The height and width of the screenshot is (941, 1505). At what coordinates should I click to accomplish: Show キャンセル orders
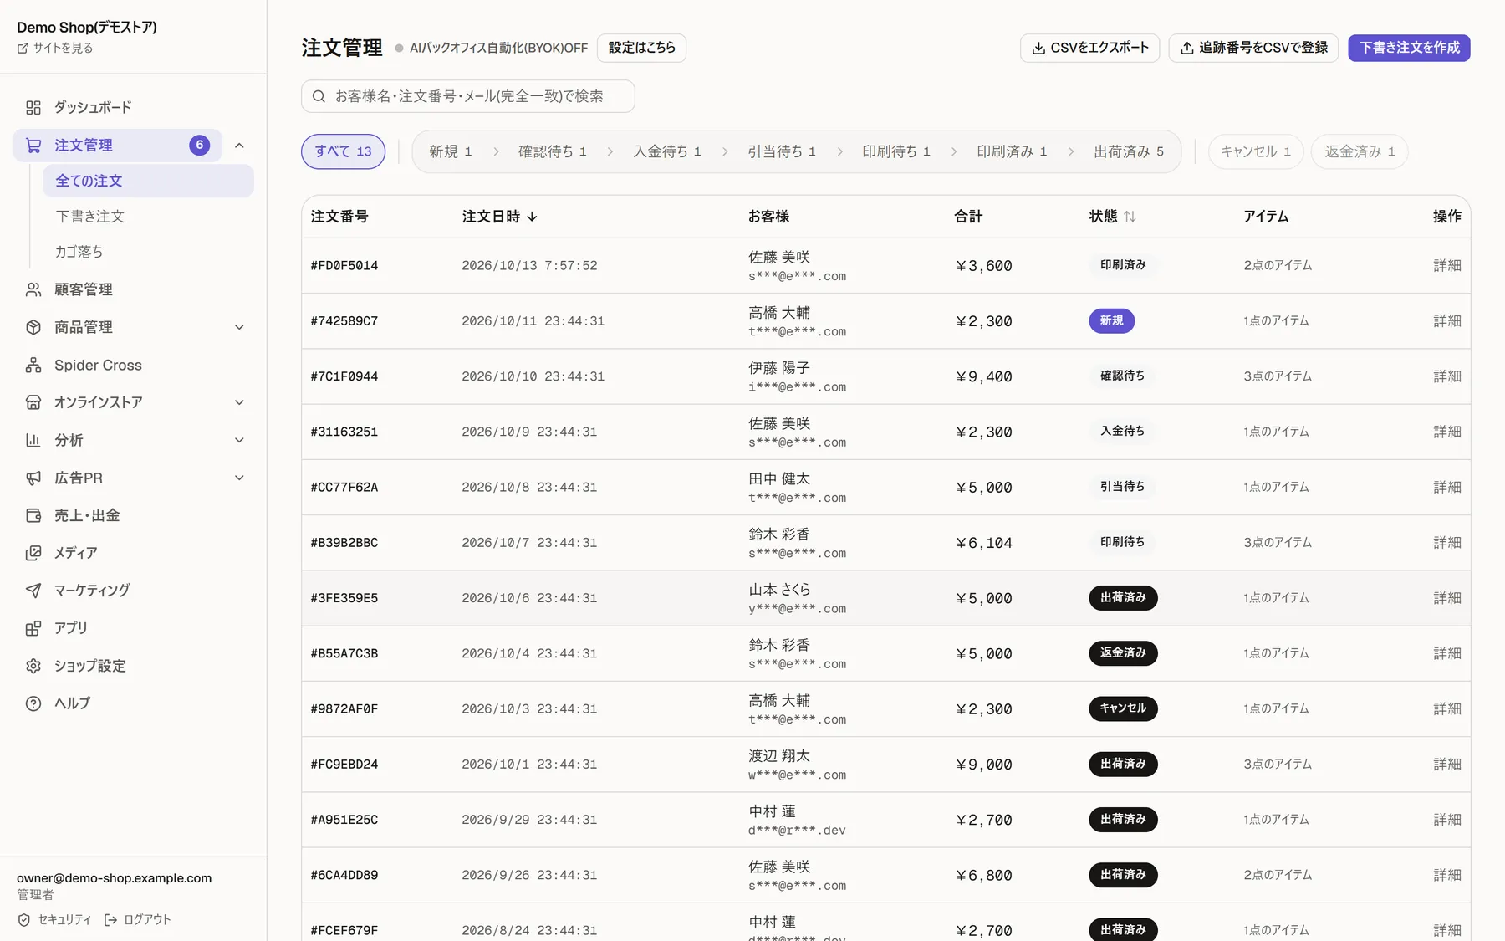(1255, 151)
